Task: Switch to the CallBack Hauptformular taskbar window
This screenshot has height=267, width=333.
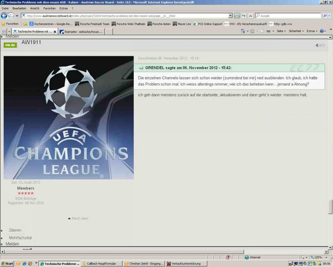Action: [102, 264]
